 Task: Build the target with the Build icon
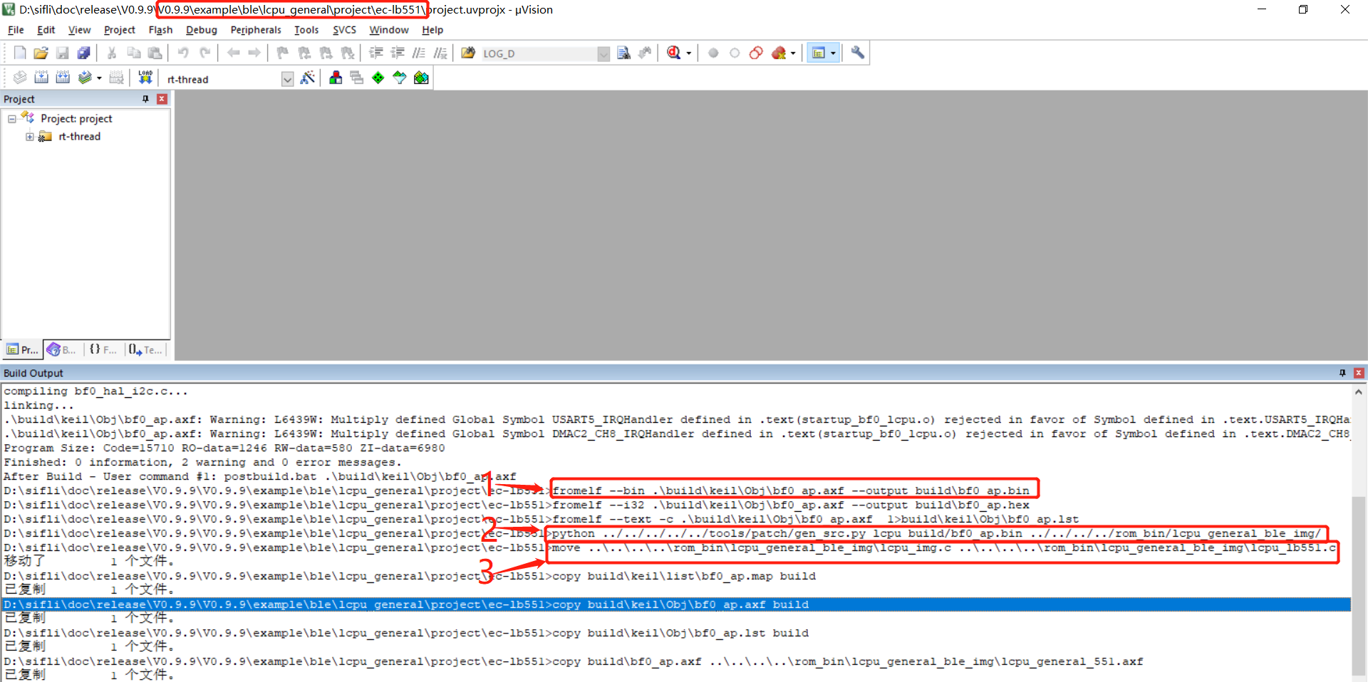(x=41, y=78)
